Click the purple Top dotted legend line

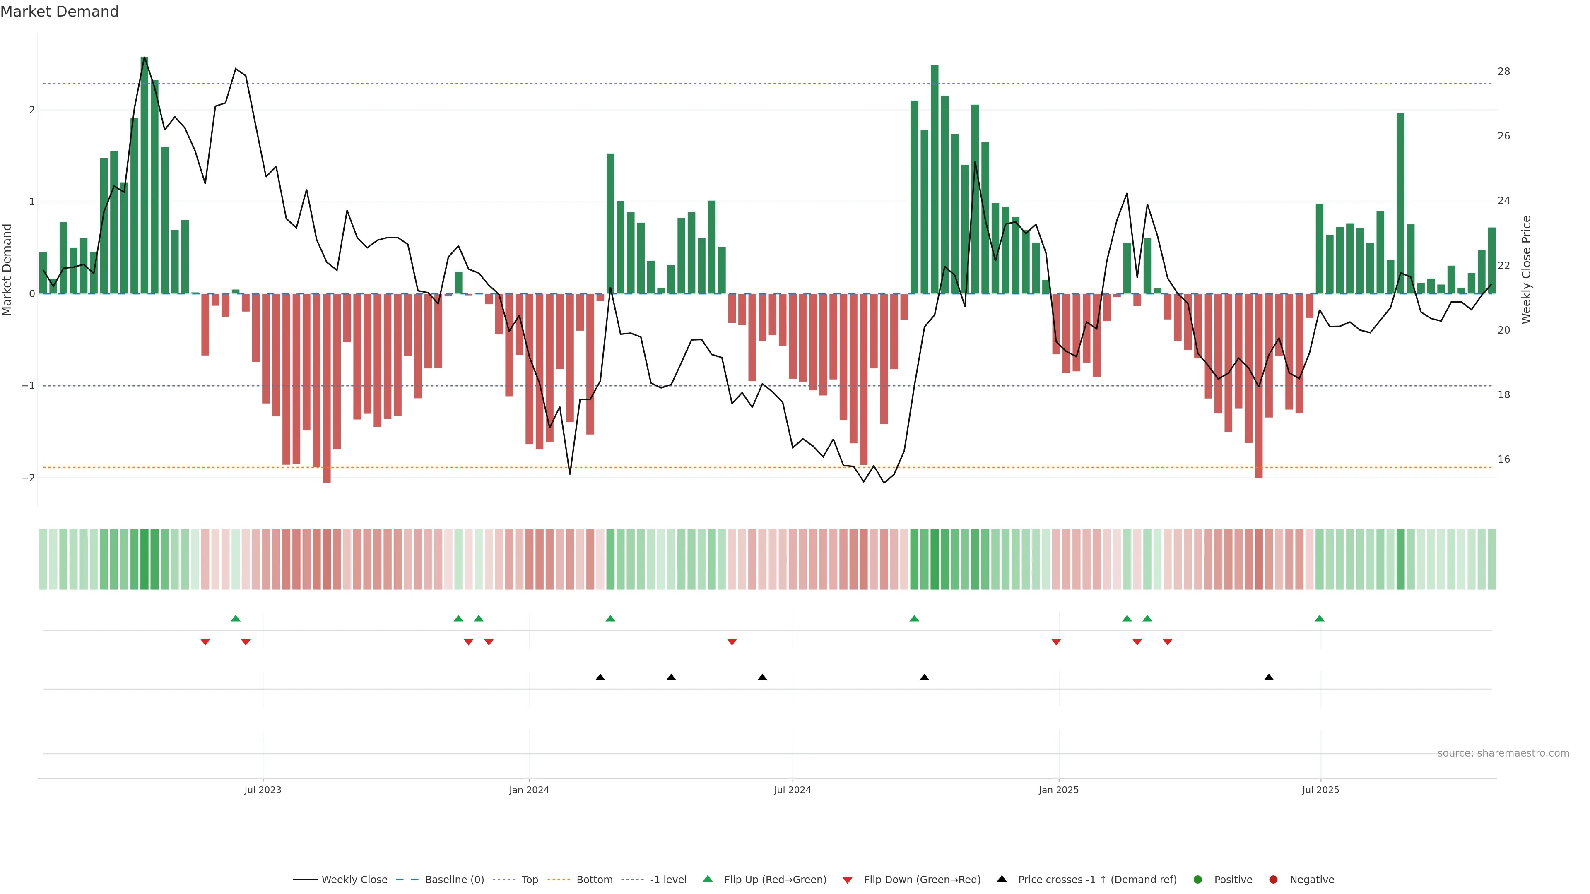[504, 880]
